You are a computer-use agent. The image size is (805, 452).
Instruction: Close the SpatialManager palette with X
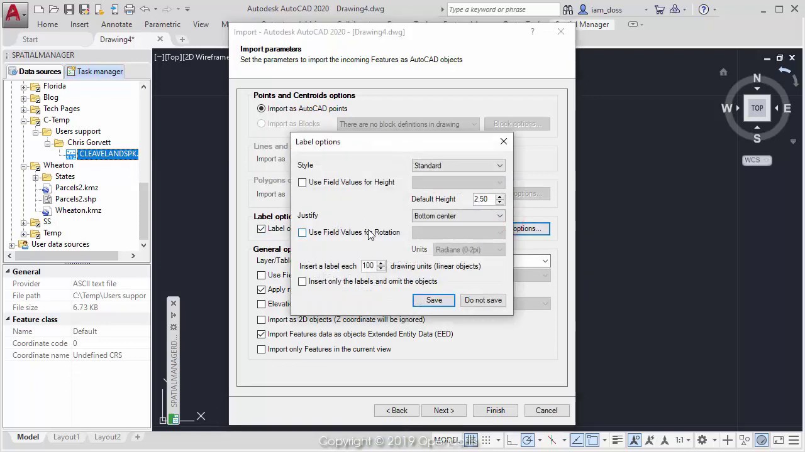(x=174, y=303)
